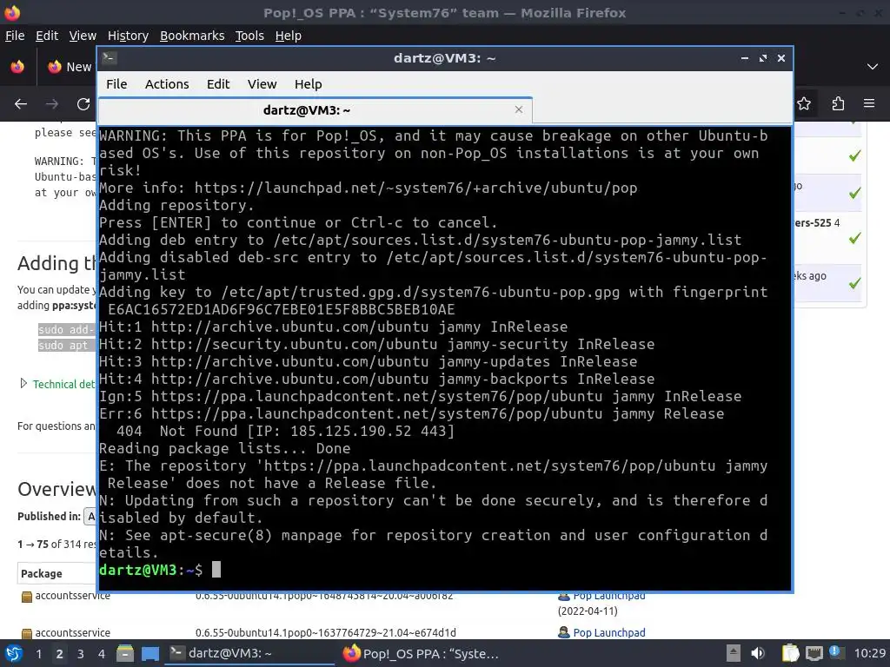Expand Technical details disclosure triangle
This screenshot has width=890, height=667.
[x=23, y=383]
